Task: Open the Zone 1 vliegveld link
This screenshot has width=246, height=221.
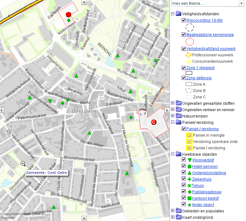Action: [200, 68]
